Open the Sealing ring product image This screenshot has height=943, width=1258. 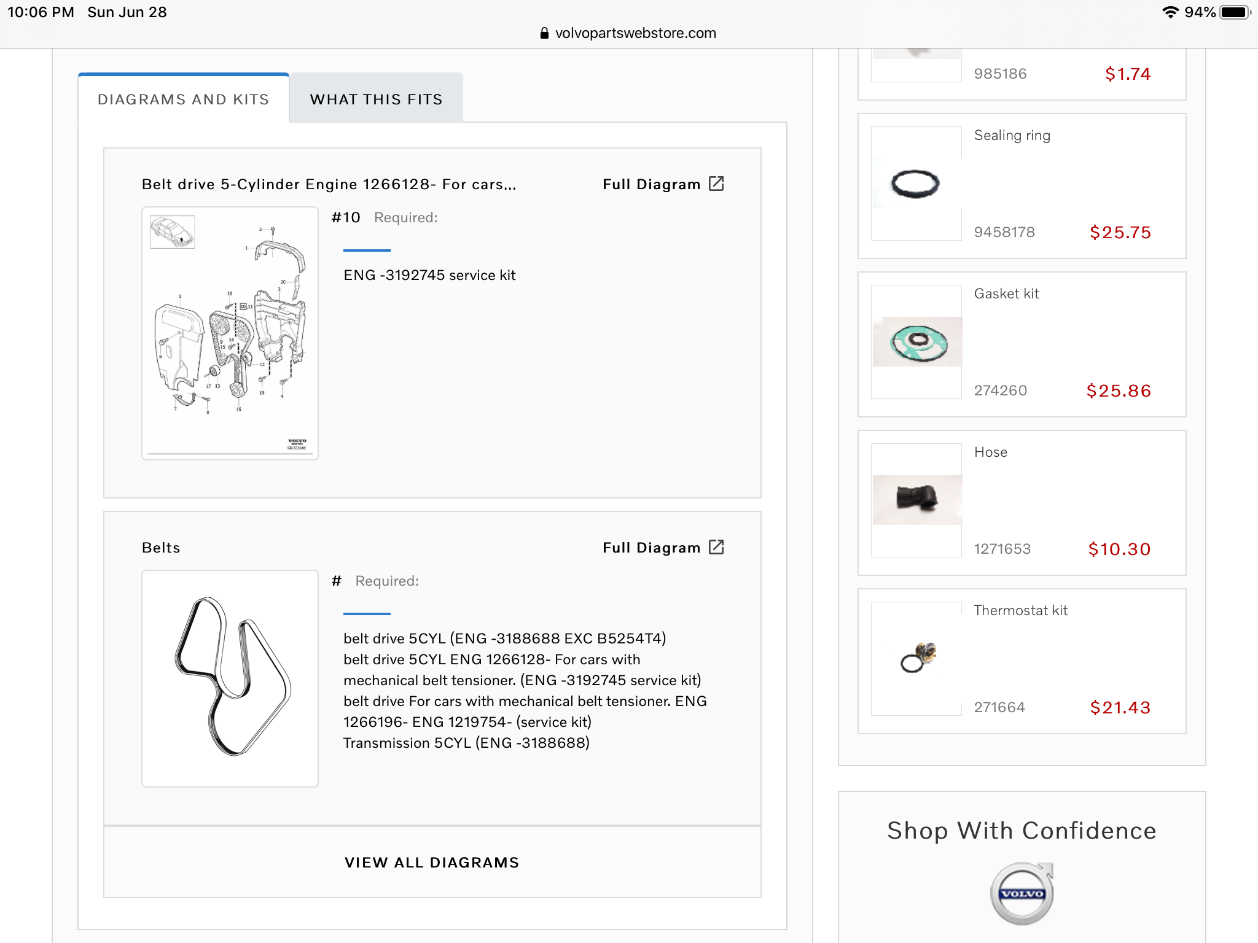pos(916,184)
